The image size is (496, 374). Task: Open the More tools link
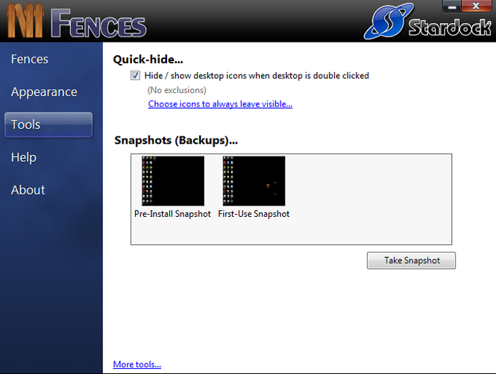pos(137,364)
